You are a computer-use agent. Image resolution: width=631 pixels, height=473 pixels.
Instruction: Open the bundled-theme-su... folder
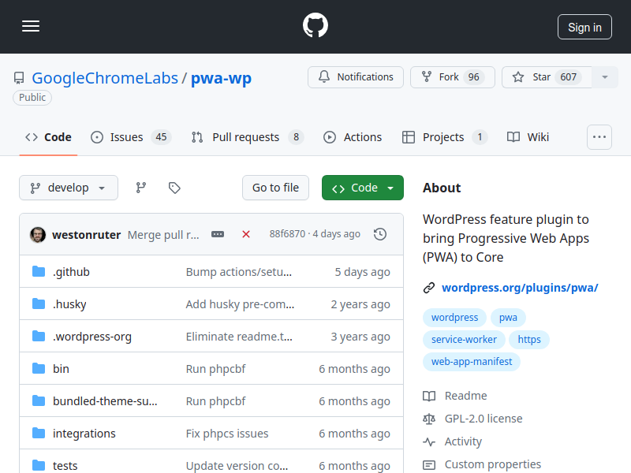[105, 401]
